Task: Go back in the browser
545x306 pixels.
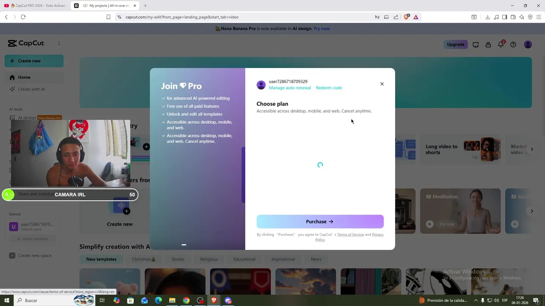Action: click(x=6, y=17)
